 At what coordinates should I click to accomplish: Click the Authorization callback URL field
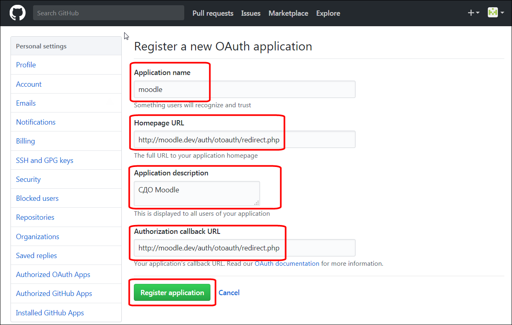(x=245, y=248)
